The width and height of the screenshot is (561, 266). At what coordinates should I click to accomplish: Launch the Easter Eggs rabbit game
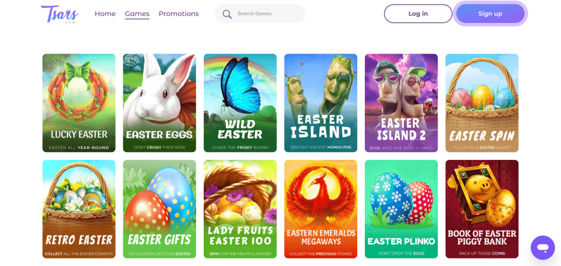159,103
